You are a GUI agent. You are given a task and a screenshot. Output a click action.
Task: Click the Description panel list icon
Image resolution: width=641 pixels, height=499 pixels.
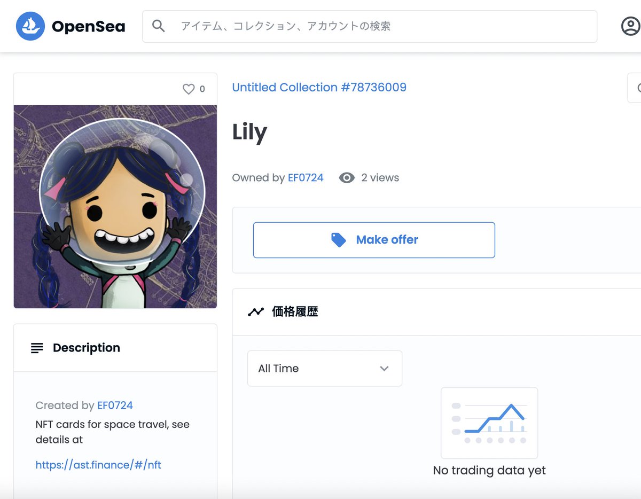(x=36, y=347)
